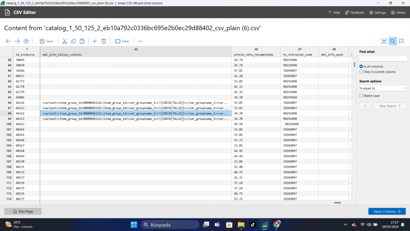
Task: Open the Wi-Fi network tray icon
Action: click(x=362, y=225)
